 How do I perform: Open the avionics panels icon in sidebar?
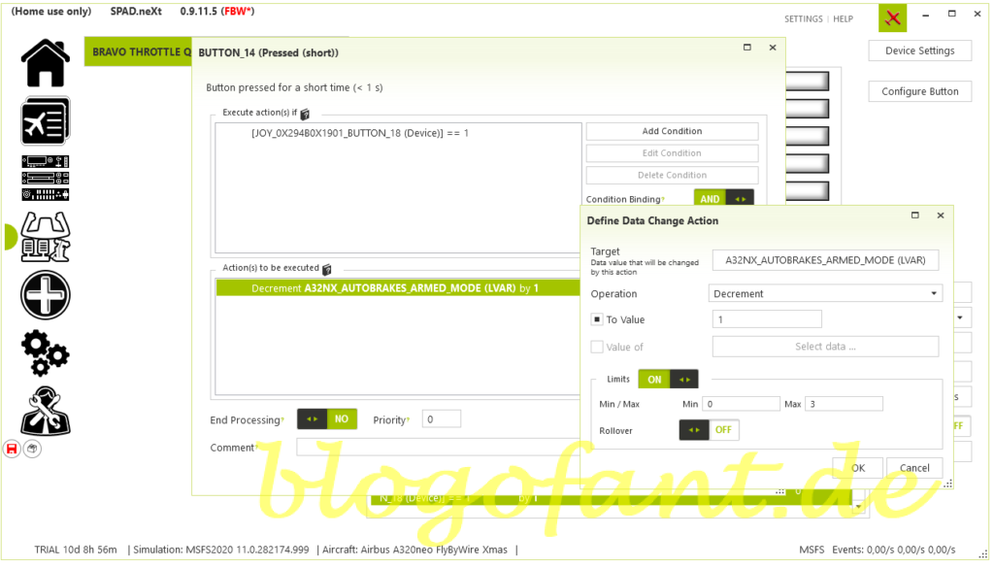coord(45,179)
